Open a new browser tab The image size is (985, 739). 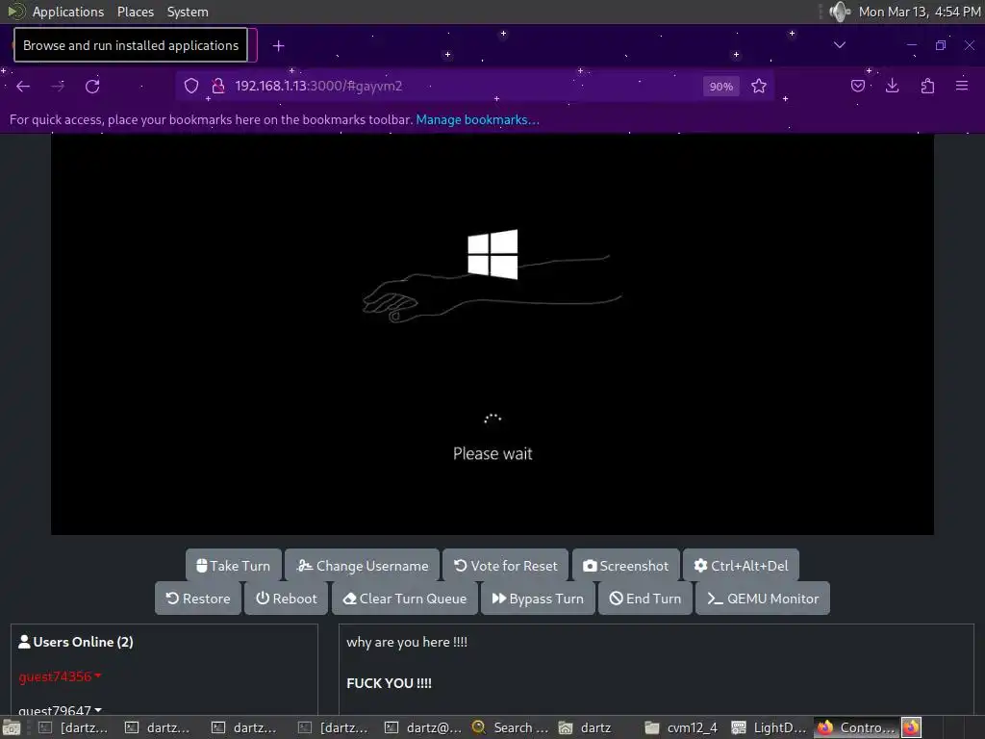pyautogui.click(x=279, y=46)
